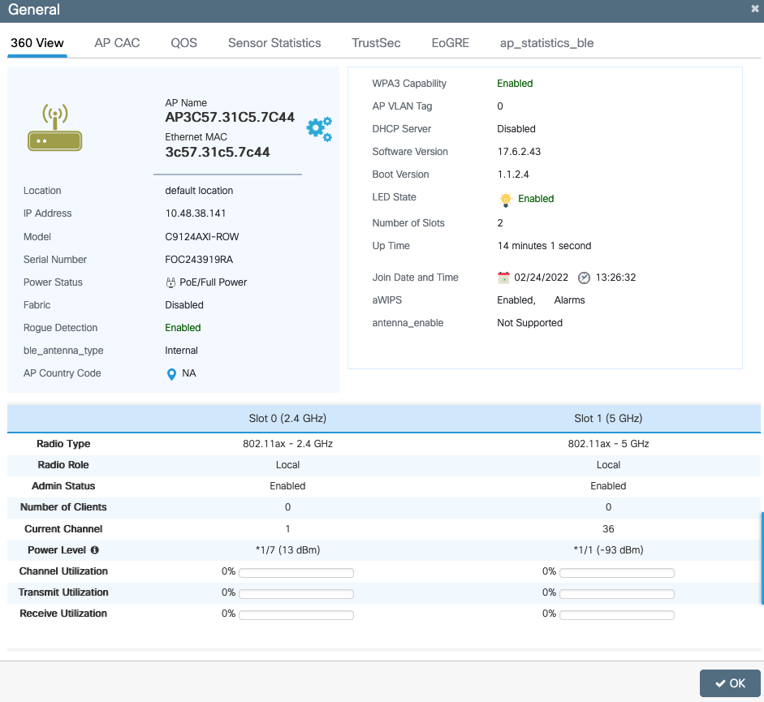This screenshot has width=764, height=702.
Task: Click the access point router icon
Action: [x=54, y=128]
